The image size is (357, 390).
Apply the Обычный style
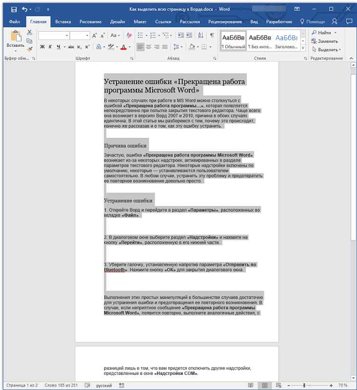tap(233, 41)
